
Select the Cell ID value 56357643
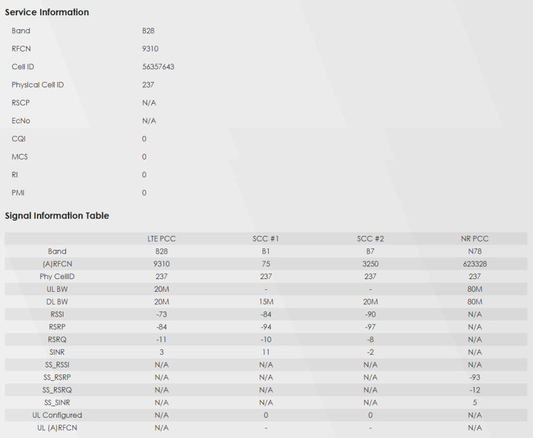(158, 67)
